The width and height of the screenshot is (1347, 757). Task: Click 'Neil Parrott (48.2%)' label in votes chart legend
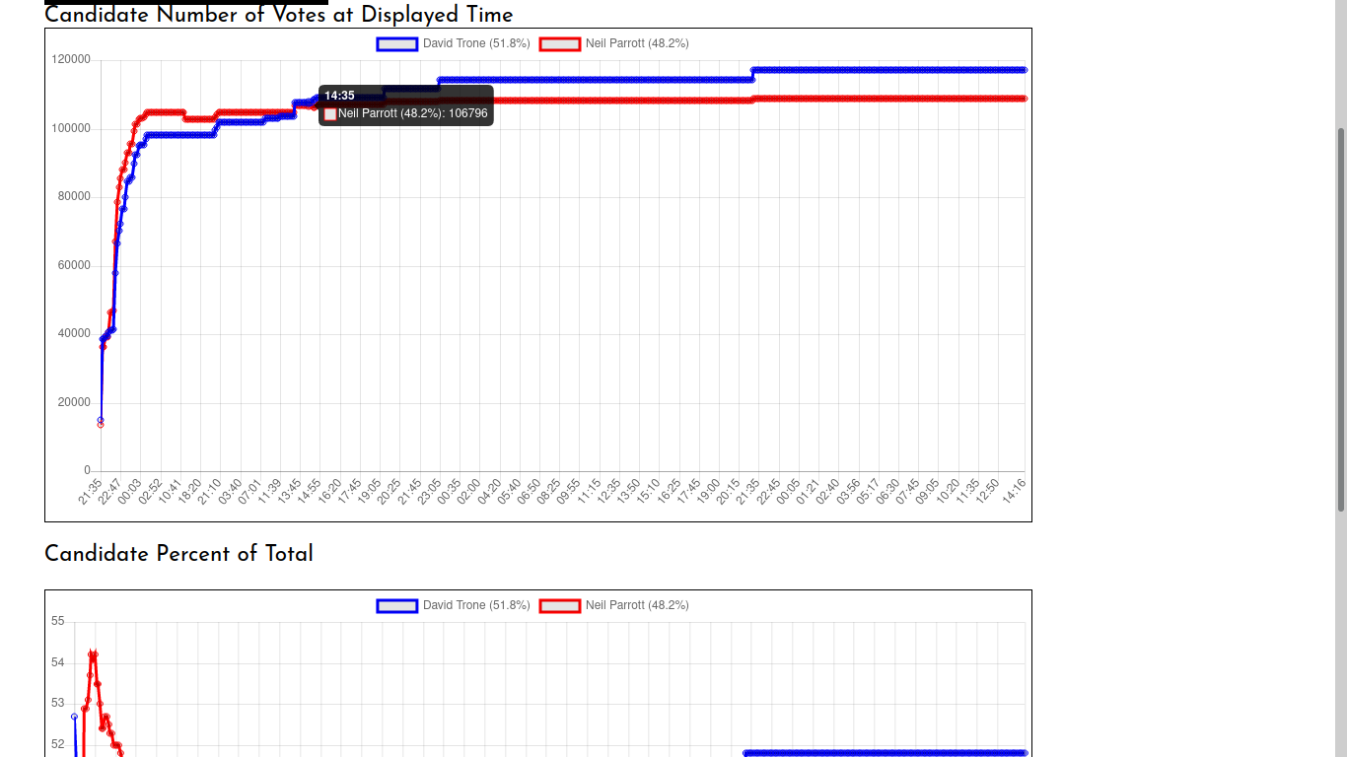[x=637, y=43]
